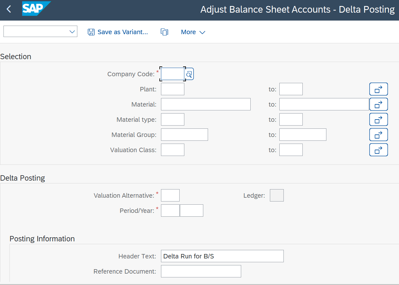Click the Reference Document input field
The height and width of the screenshot is (285, 399).
point(201,271)
